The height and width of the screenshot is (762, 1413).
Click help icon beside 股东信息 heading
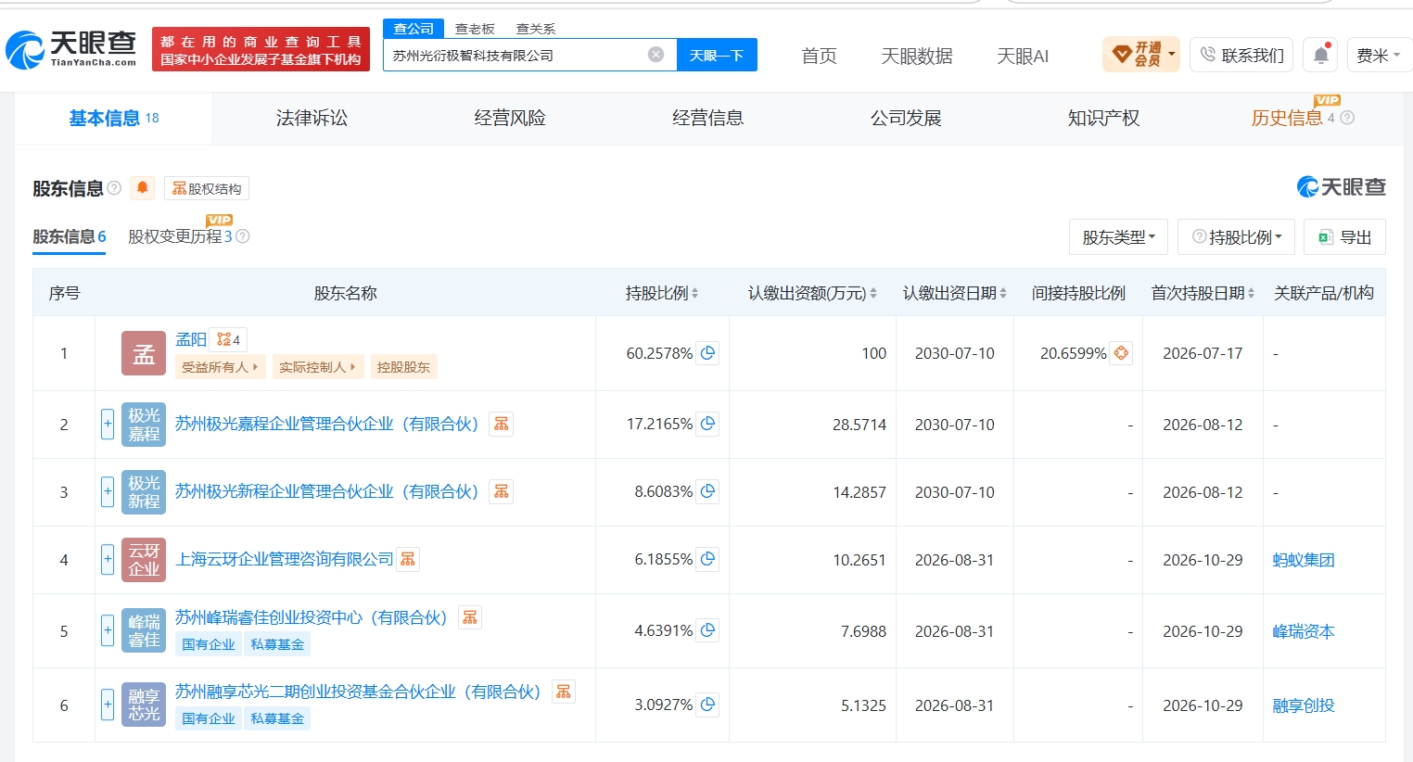pyautogui.click(x=114, y=188)
